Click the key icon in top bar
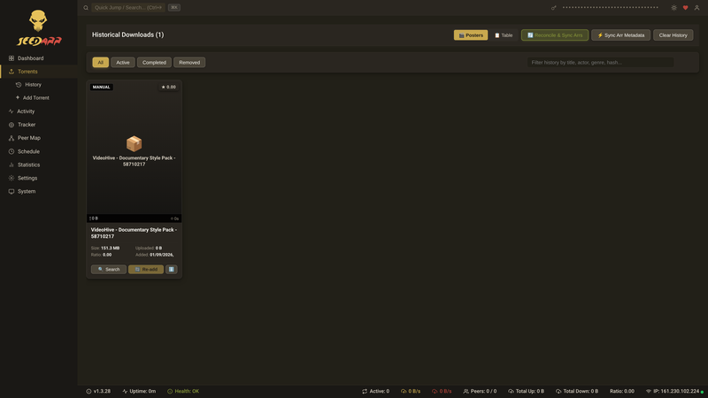Viewport: 708px width, 398px height. (x=554, y=8)
